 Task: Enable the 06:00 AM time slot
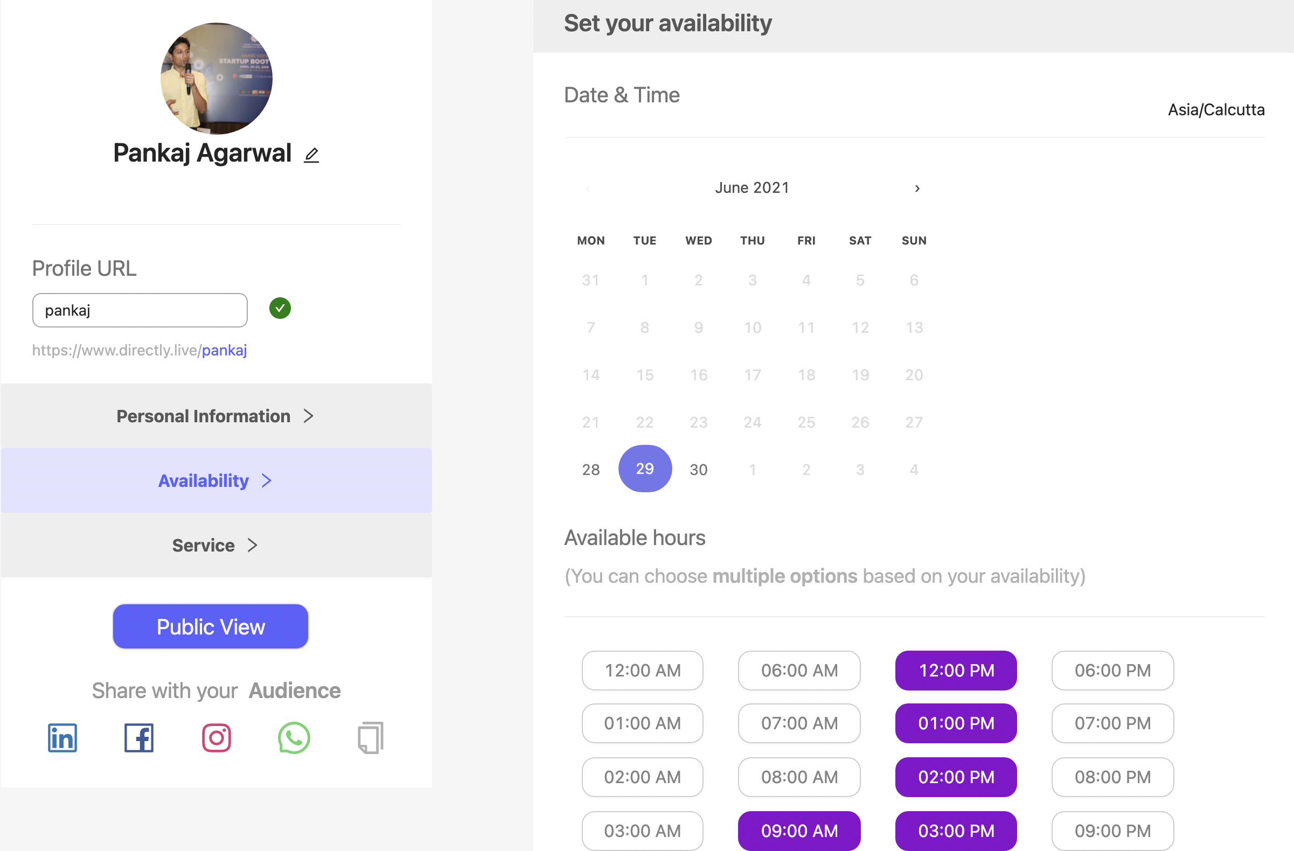(x=799, y=670)
